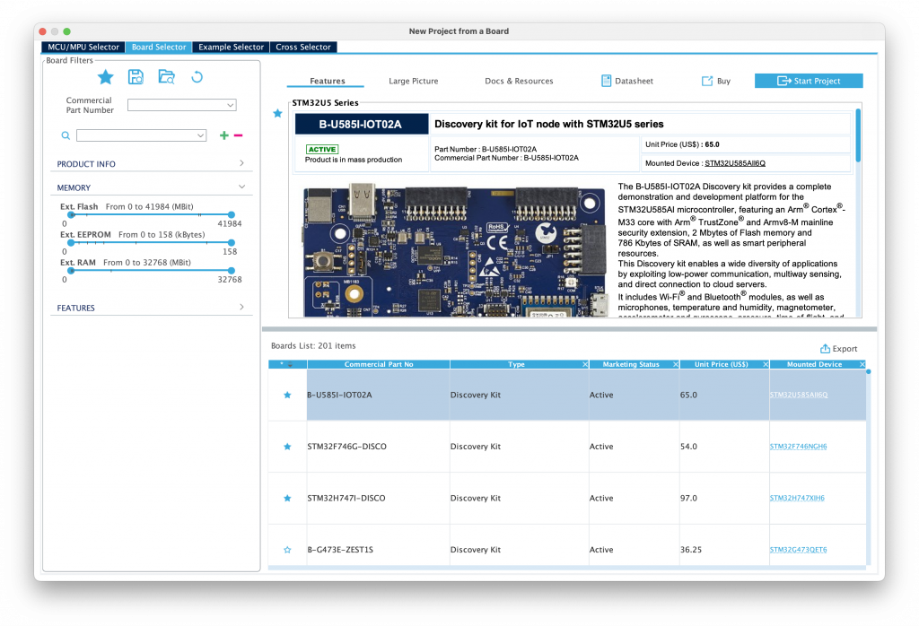This screenshot has height=626, width=919.
Task: Click the B-U585I-IOT02A title banner
Action: tap(361, 124)
